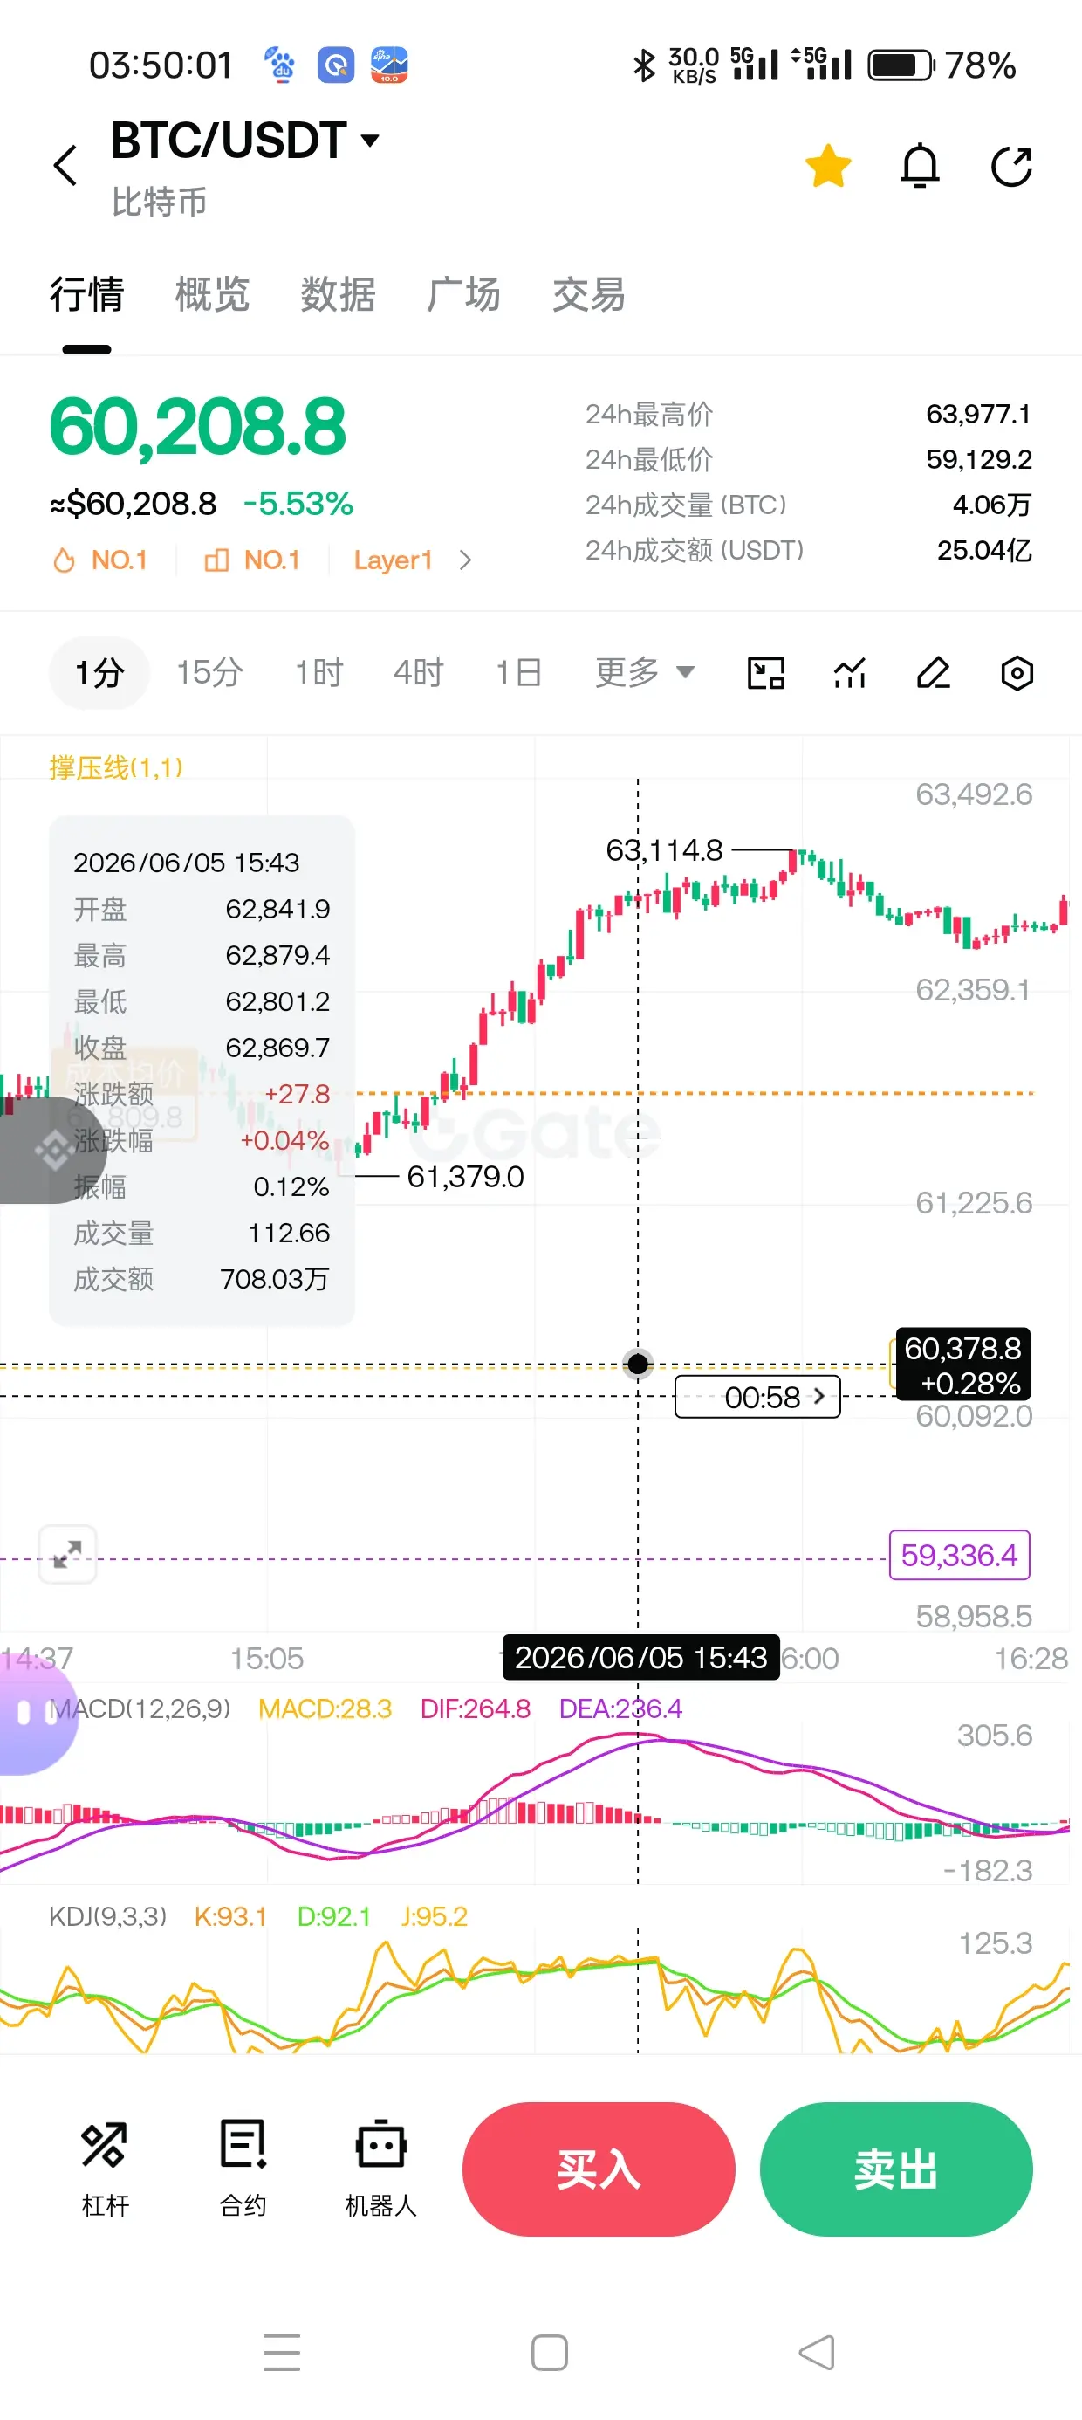This screenshot has height=2420, width=1082.
Task: Open the price alert bell
Action: 920,166
